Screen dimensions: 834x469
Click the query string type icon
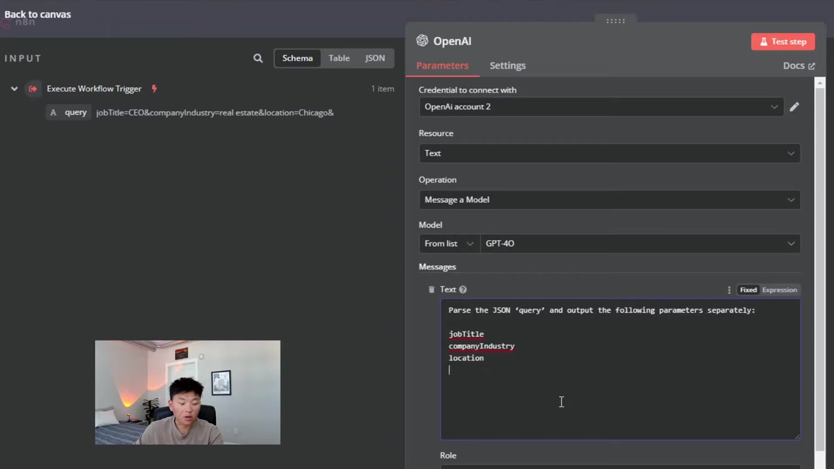[53, 112]
